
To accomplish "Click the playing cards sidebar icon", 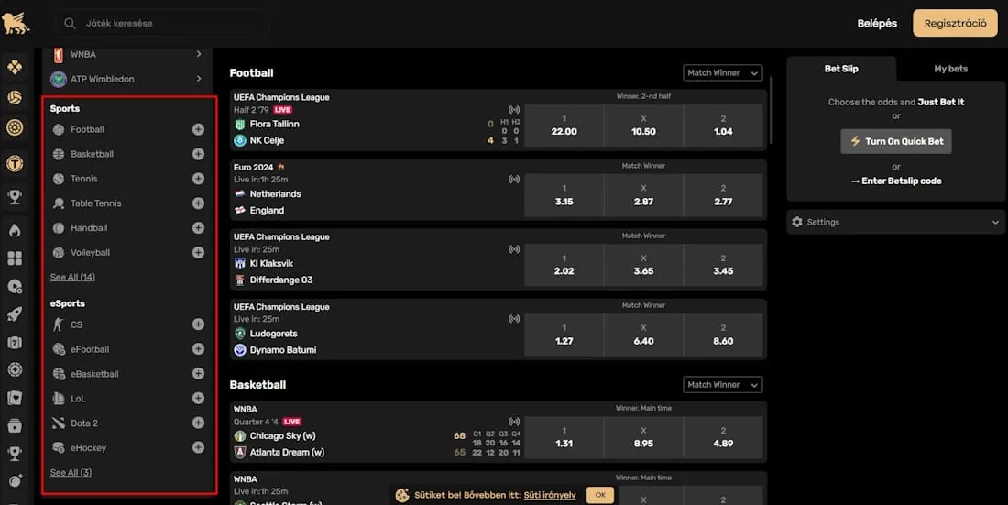I will click(15, 398).
